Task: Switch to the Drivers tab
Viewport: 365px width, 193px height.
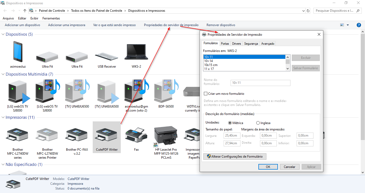Action: (236, 44)
